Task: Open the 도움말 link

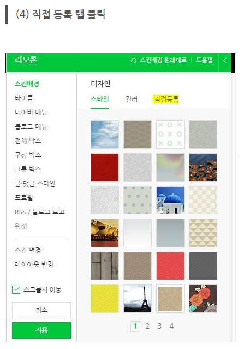Action: (204, 60)
